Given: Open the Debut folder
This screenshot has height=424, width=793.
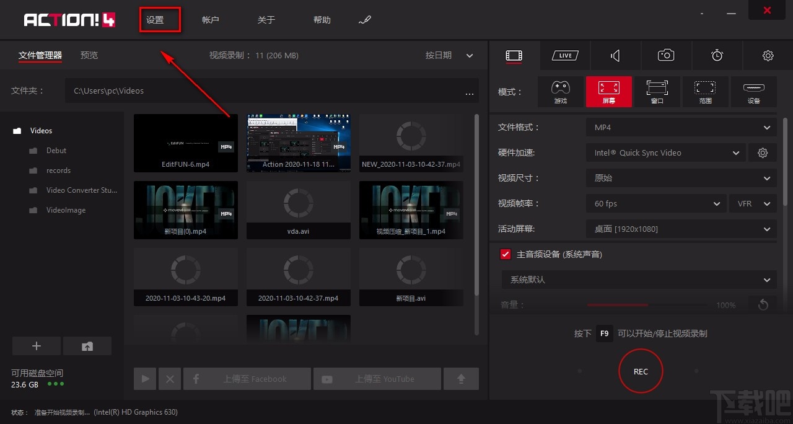Looking at the screenshot, I should tap(56, 151).
